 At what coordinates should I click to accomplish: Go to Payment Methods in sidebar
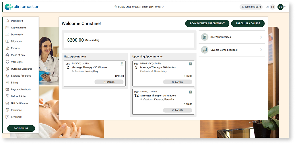click(21, 89)
